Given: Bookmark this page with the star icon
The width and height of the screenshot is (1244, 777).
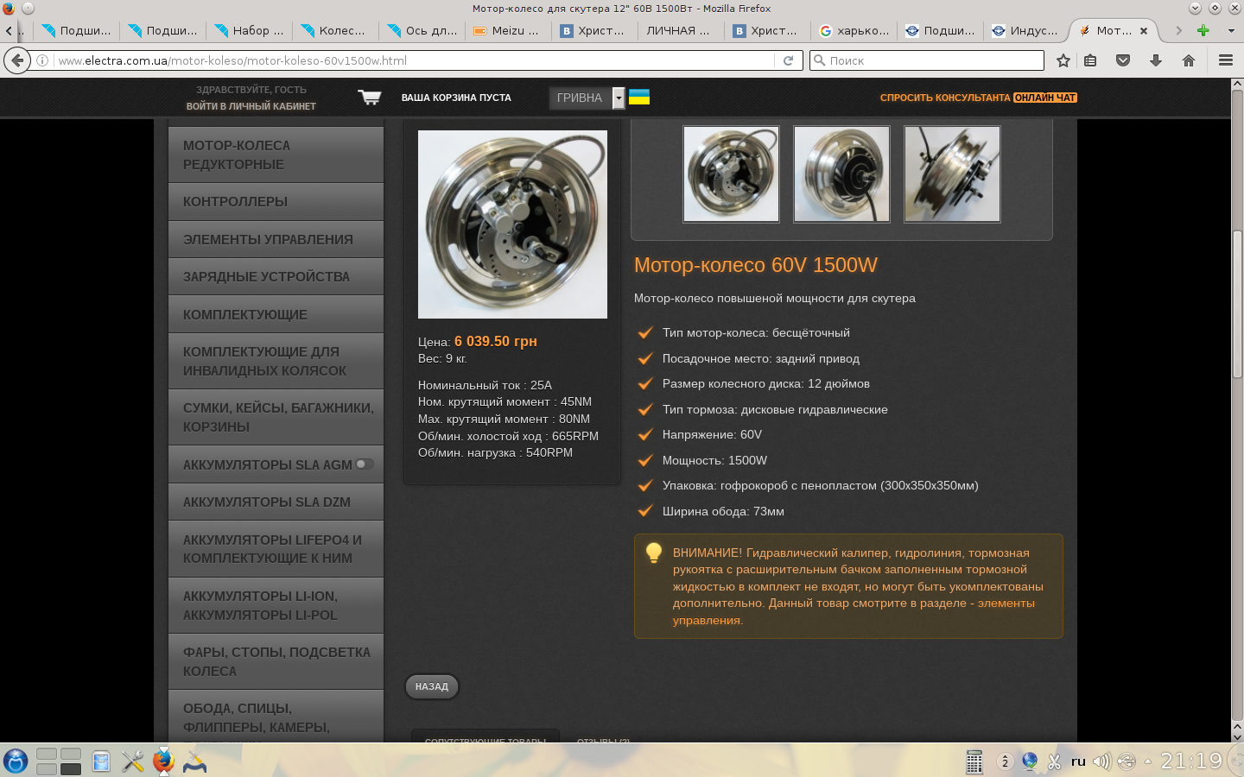Looking at the screenshot, I should [1063, 60].
